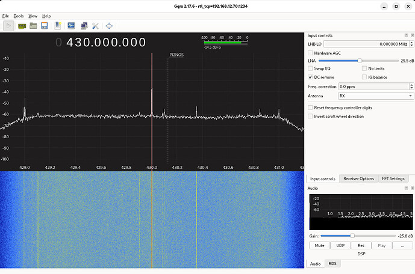Open the Tools menu
This screenshot has width=415, height=274.
[x=19, y=16]
